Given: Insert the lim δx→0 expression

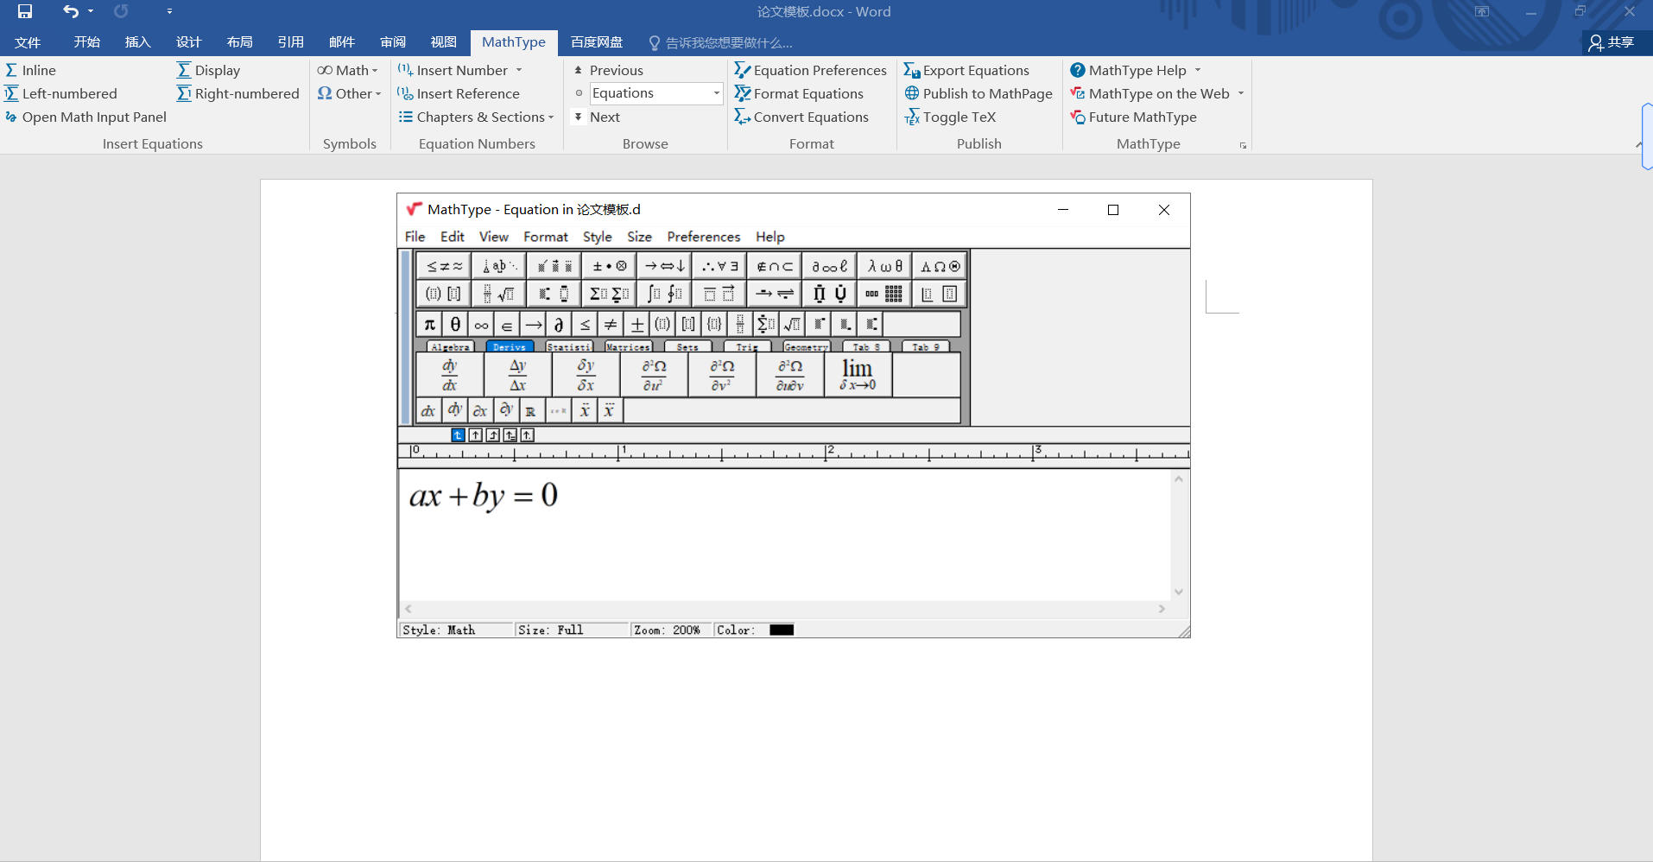Looking at the screenshot, I should [x=858, y=375].
